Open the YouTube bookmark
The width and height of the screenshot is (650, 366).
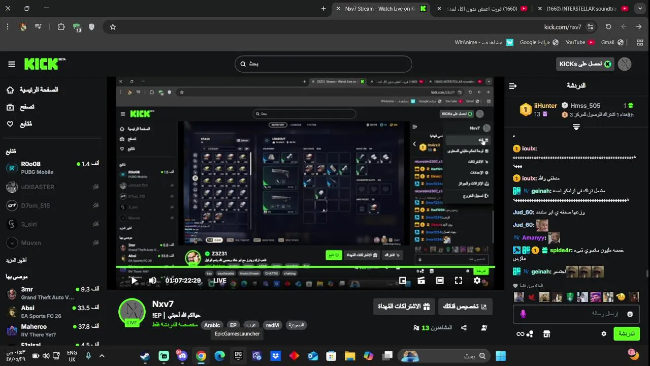tap(580, 42)
